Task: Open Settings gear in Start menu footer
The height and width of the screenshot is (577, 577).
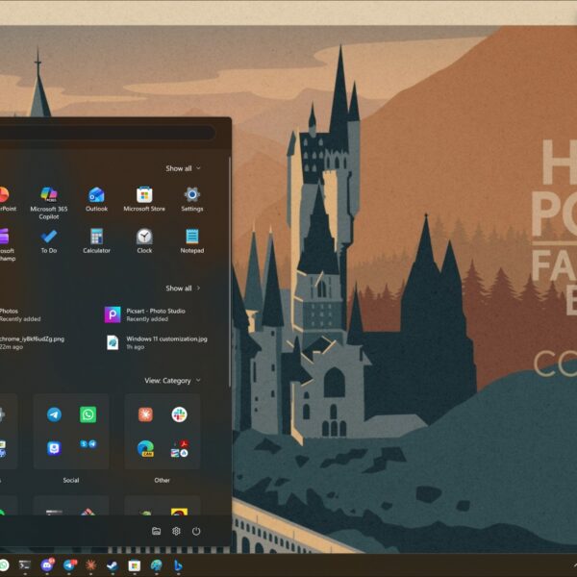Action: 176,531
